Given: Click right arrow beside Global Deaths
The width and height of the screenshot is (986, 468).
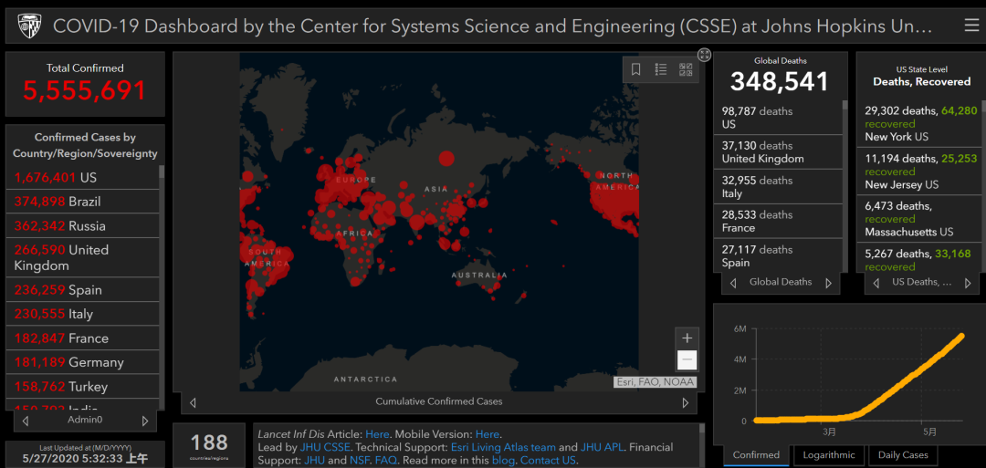Looking at the screenshot, I should pos(828,283).
